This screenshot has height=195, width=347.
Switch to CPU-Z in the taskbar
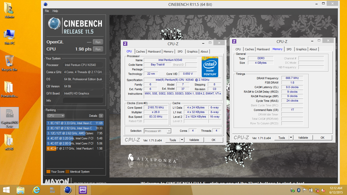83,190
